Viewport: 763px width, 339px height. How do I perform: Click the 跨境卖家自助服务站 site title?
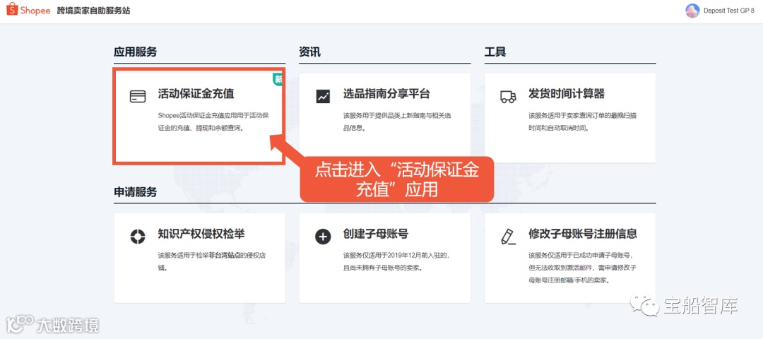[93, 11]
